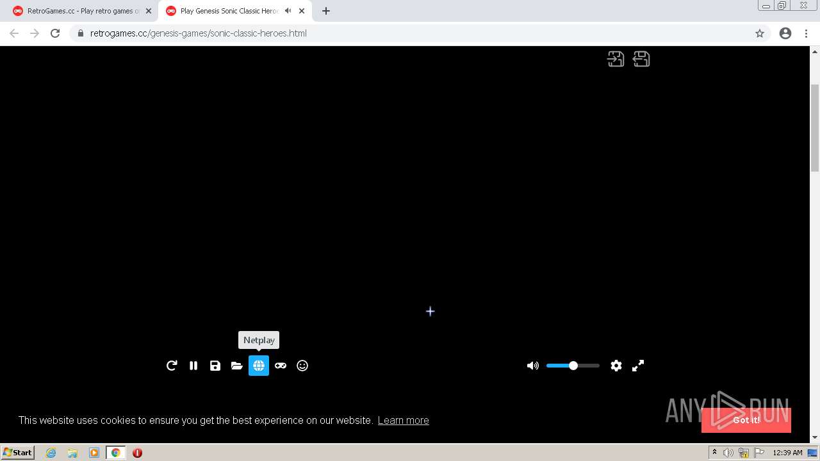The width and height of the screenshot is (820, 461).
Task: Open the Chrome profile account icon
Action: click(x=785, y=33)
